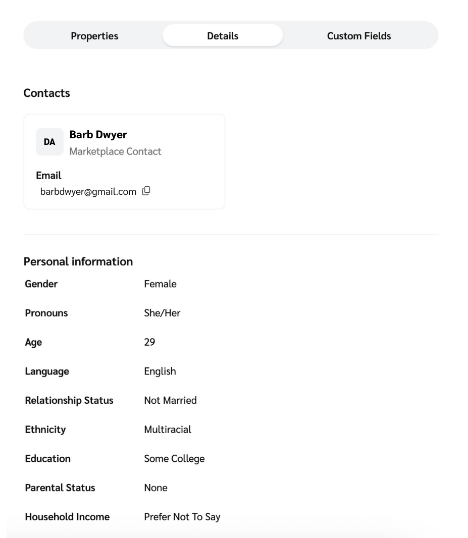Open the Barb Dwyer contact name
The height and width of the screenshot is (538, 468).
click(98, 135)
